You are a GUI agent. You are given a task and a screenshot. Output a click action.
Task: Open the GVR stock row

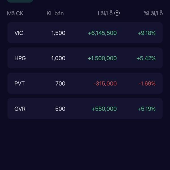[85, 109]
